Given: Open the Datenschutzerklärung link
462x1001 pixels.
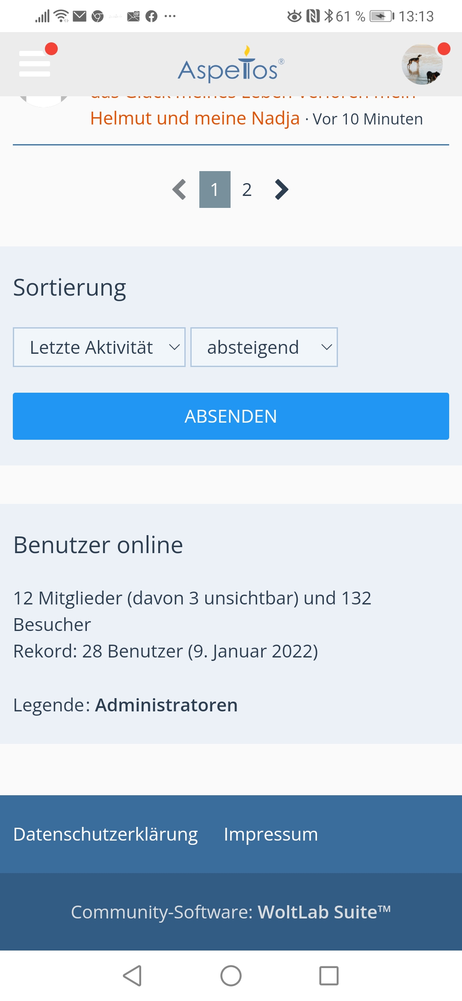Looking at the screenshot, I should (x=106, y=834).
